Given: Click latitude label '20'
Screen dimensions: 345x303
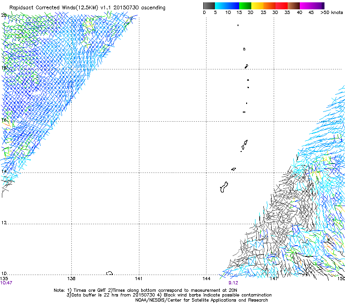Looking at the screenshot, I should tap(4, 15).
